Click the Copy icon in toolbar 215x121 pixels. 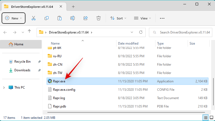click(x=47, y=18)
